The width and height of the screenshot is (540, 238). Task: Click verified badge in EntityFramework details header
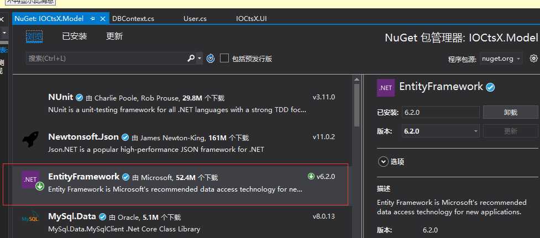point(490,87)
